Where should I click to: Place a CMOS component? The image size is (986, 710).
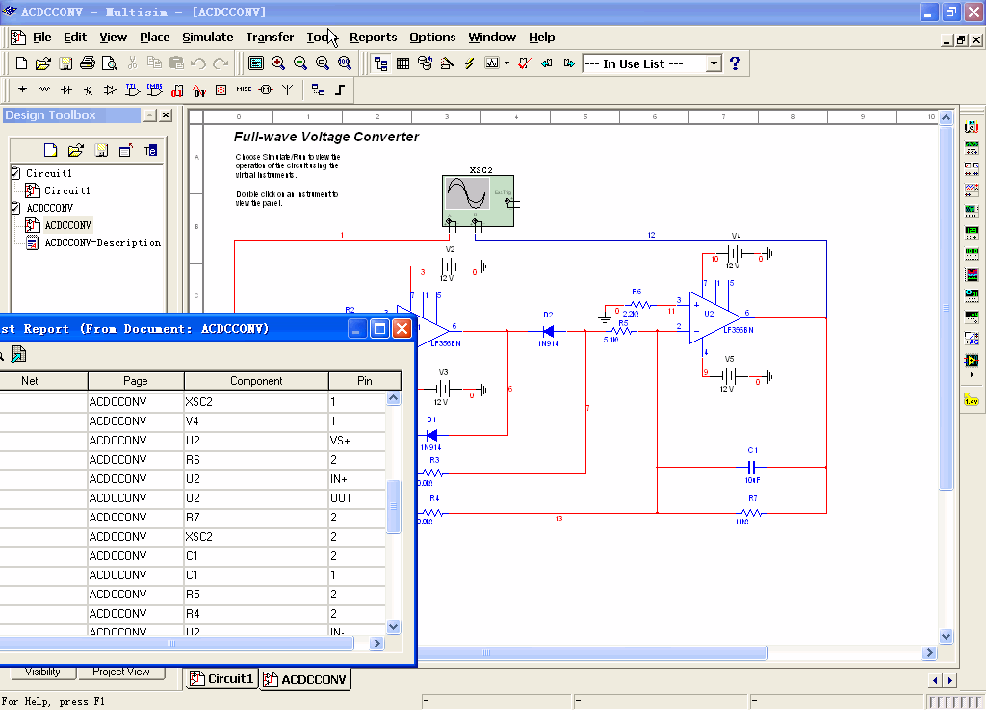(x=155, y=89)
